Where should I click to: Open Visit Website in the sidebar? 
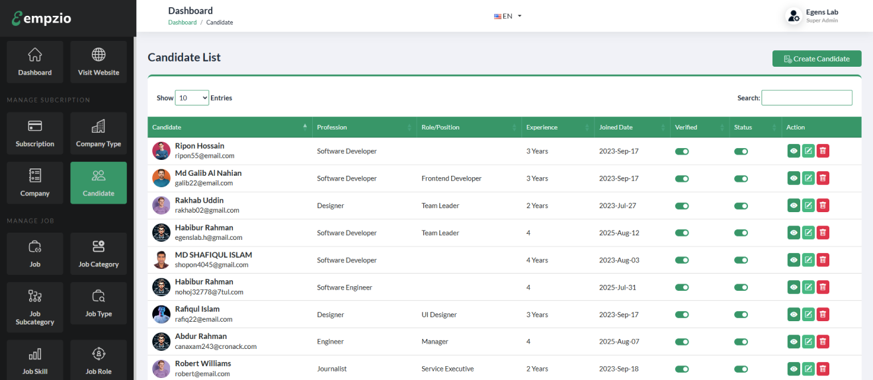99,62
